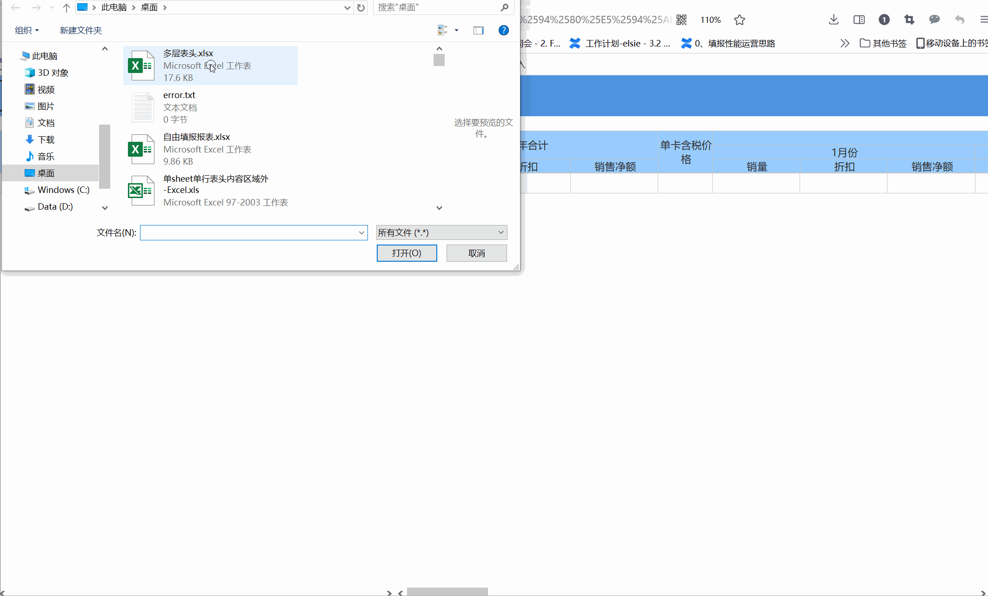Open the 组织 menu
988x596 pixels.
coord(27,30)
